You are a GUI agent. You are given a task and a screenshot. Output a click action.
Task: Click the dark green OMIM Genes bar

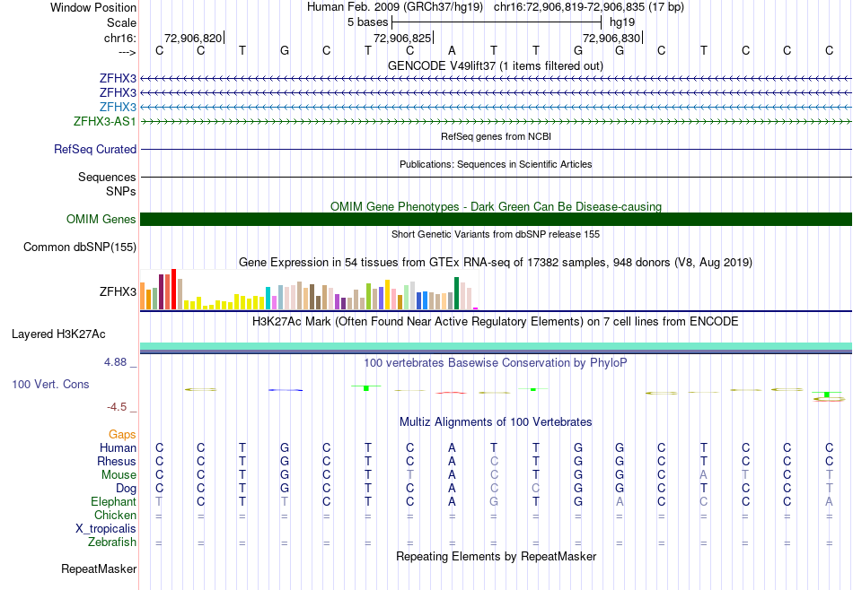497,219
